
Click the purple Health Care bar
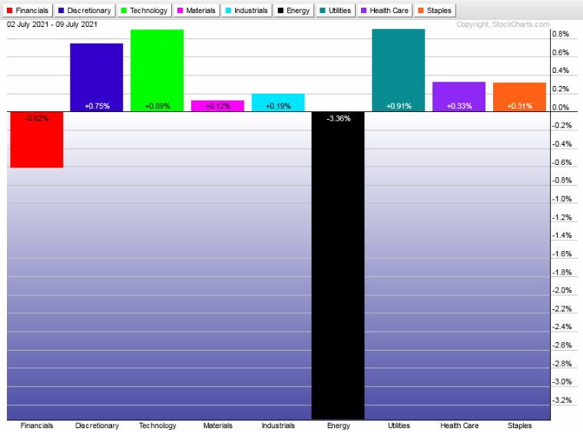tap(459, 97)
